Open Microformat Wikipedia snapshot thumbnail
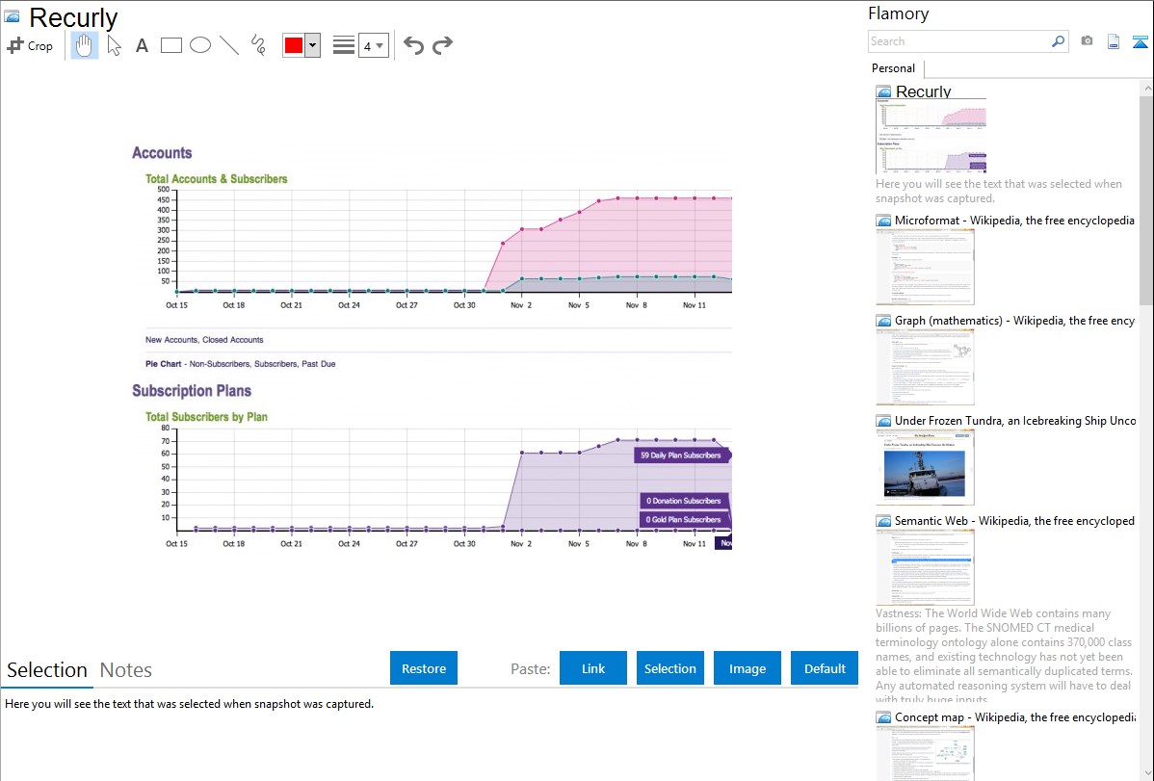1154x781 pixels. pyautogui.click(x=925, y=267)
